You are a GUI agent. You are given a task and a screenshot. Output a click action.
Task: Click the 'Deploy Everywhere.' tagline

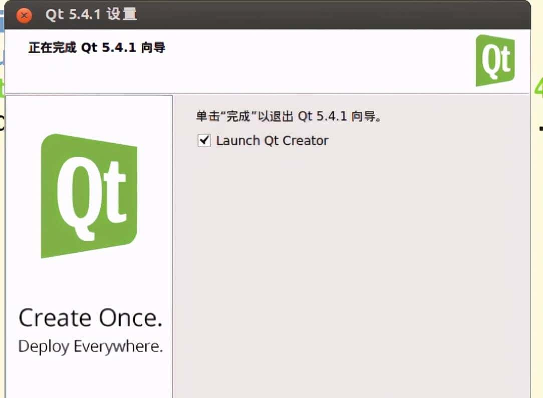click(90, 346)
